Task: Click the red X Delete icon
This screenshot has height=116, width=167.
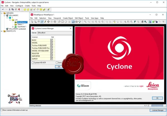Action: (x=19, y=10)
